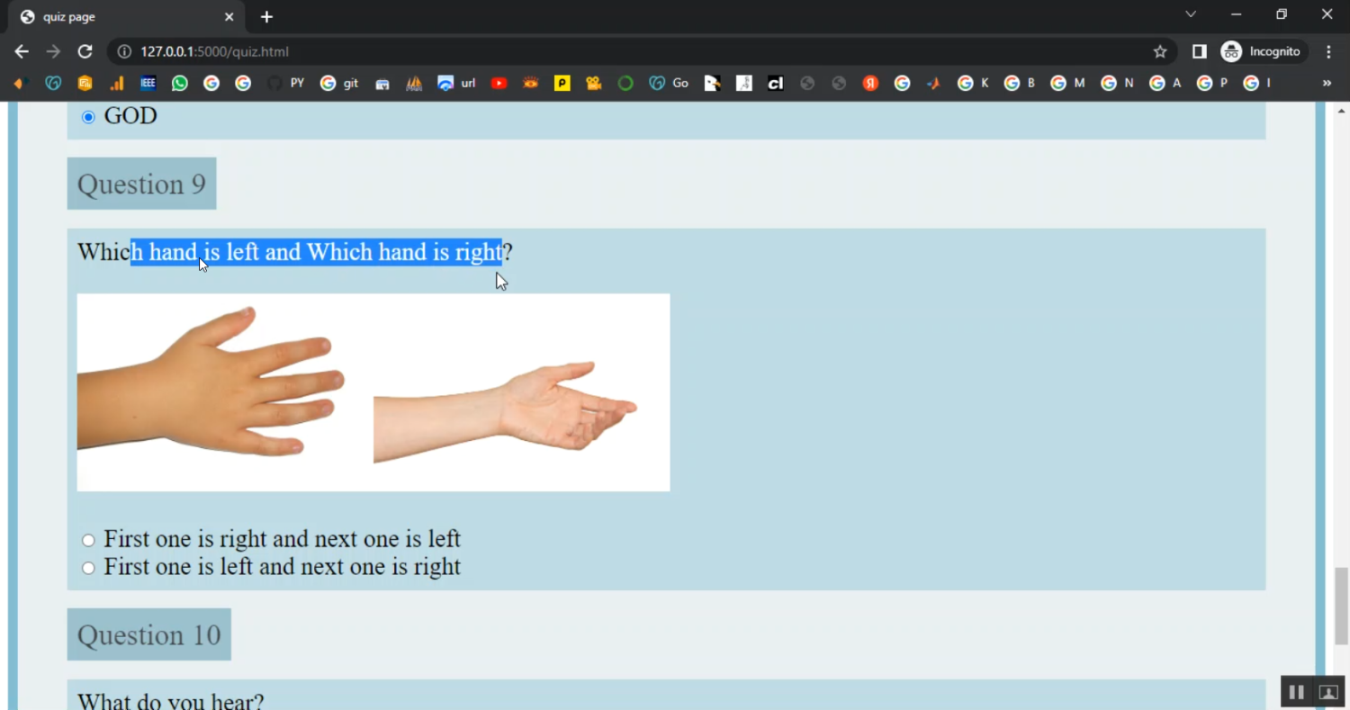Viewport: 1350px width, 710px height.
Task: Select the quiz page tab
Action: point(128,17)
